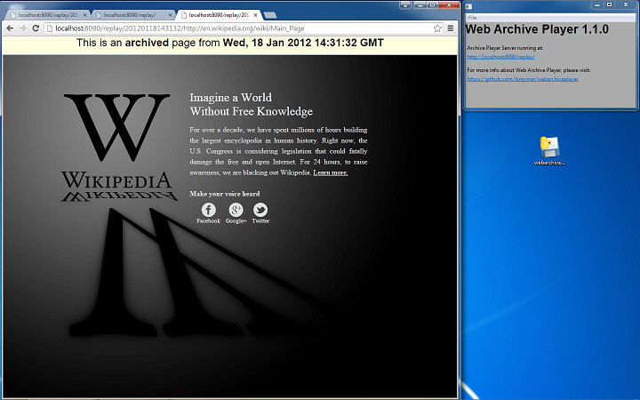Select the webarchive desktop icon
Screen dimensions: 640x400
549,150
